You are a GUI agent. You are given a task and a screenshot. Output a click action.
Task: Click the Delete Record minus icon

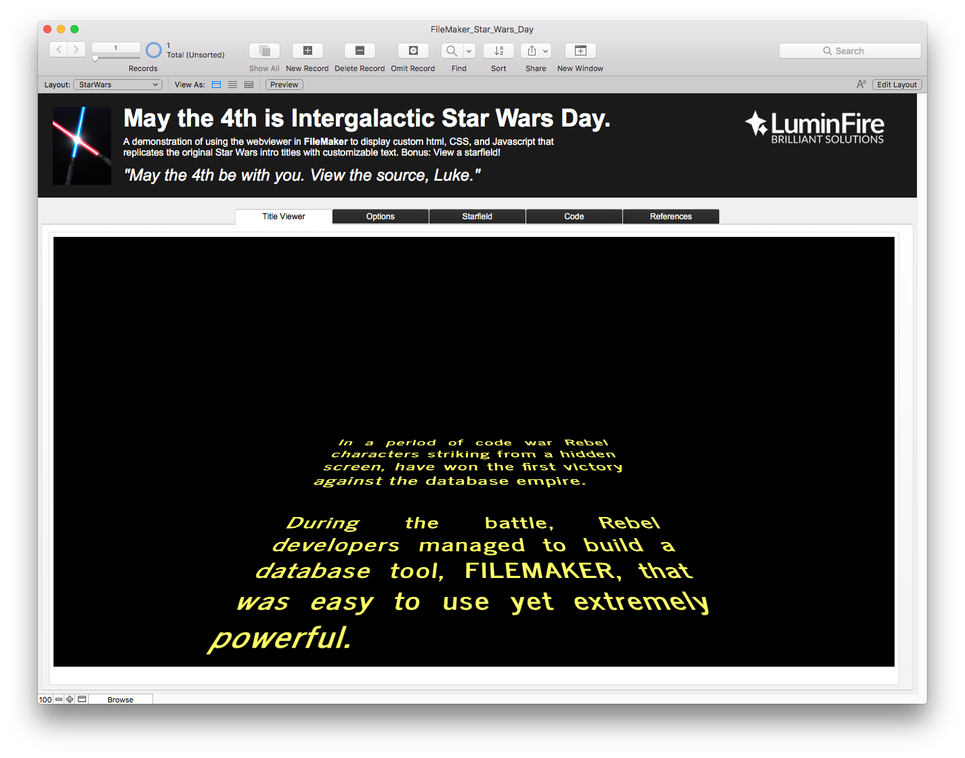coord(360,51)
